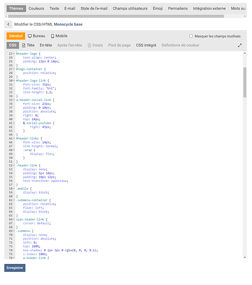
Task: Open the Corps tab
Action: coord(95,45)
